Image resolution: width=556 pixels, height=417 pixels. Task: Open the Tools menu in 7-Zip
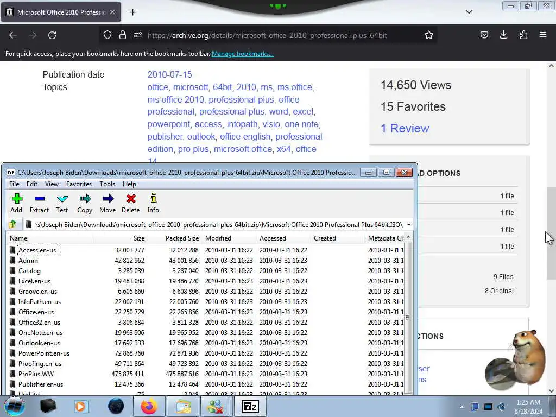tap(107, 184)
